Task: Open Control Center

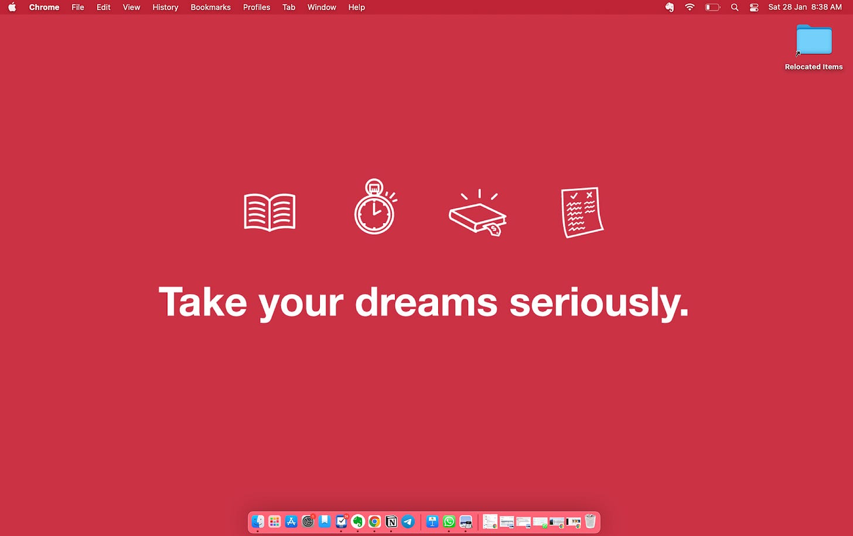Action: tap(754, 7)
